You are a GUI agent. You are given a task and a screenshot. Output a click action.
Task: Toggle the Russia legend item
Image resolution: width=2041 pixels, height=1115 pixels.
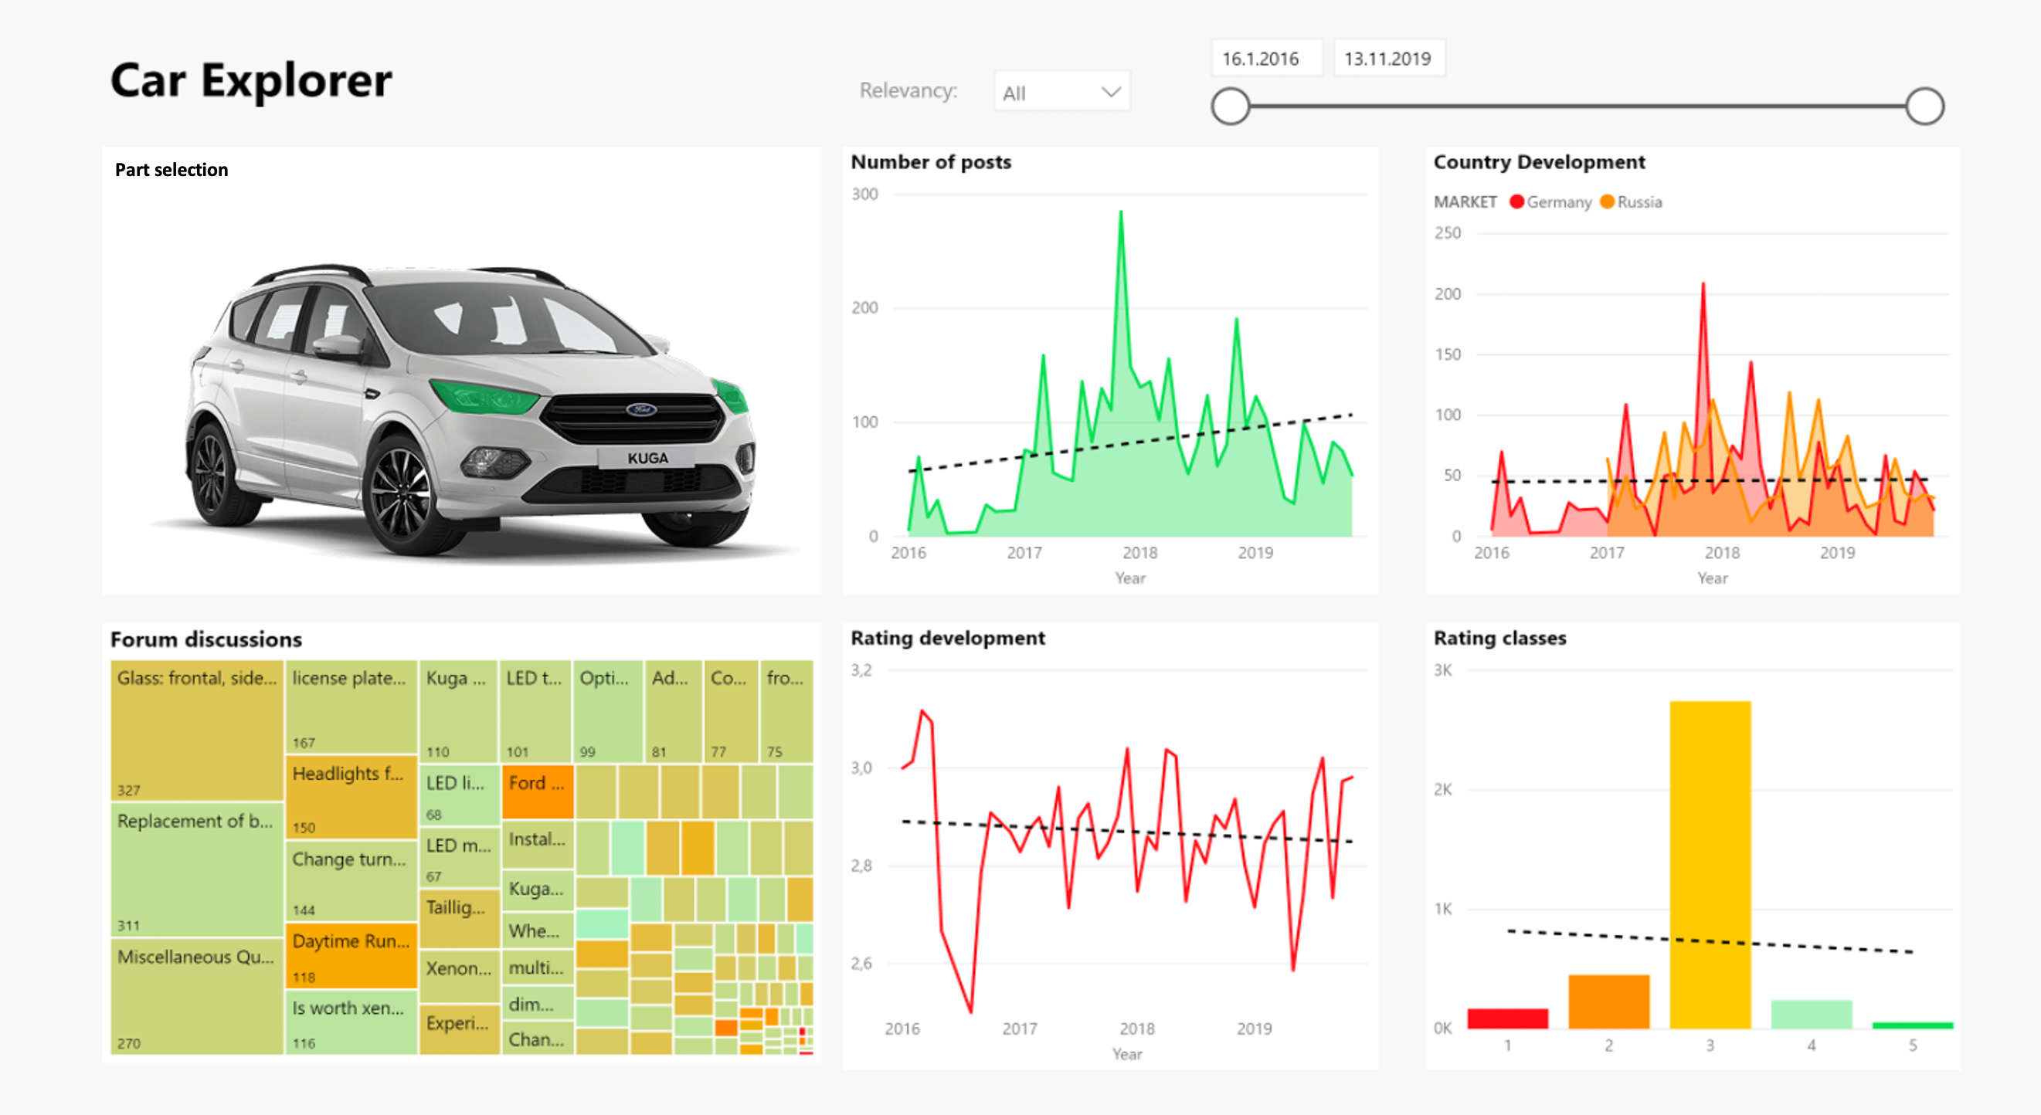point(1631,202)
